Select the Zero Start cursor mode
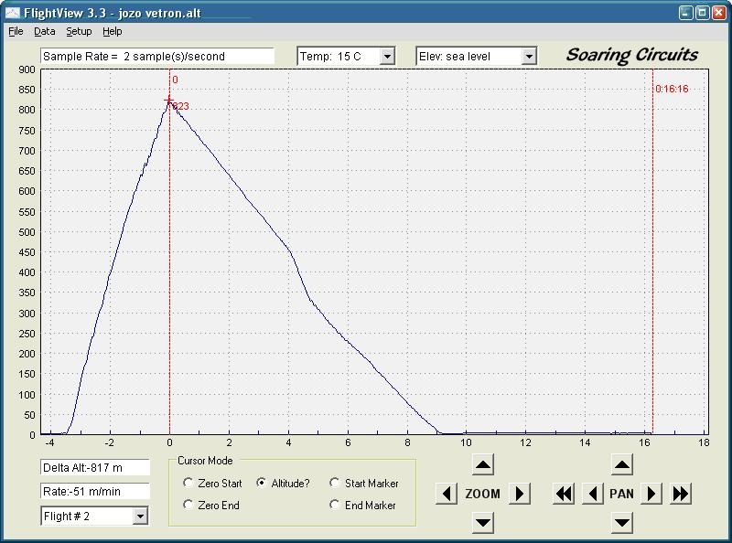 pyautogui.click(x=188, y=483)
